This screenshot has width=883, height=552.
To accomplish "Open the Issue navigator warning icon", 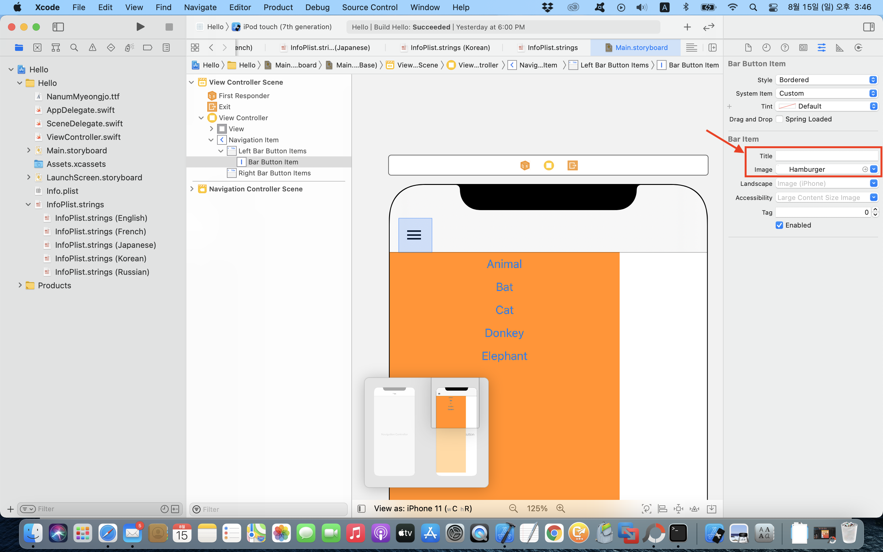I will point(92,48).
